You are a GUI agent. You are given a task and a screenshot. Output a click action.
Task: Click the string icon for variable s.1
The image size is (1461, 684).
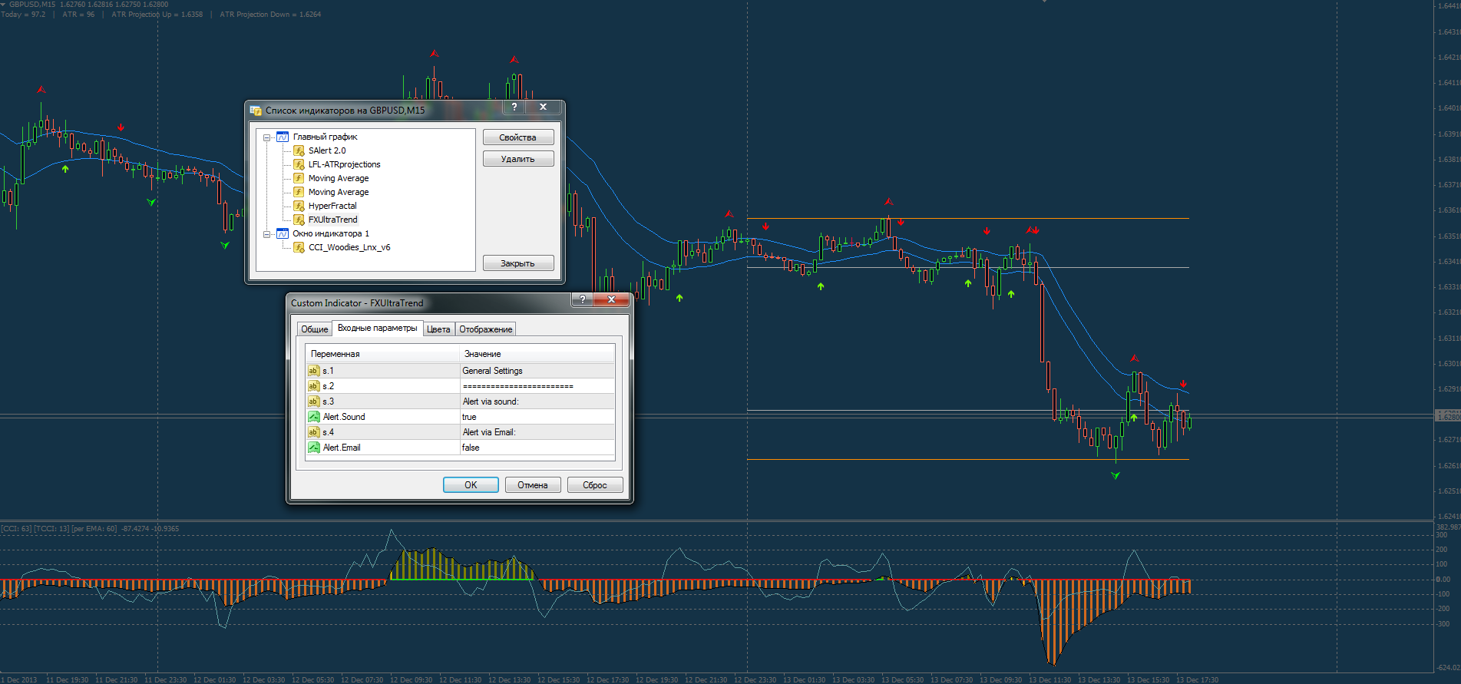click(314, 371)
